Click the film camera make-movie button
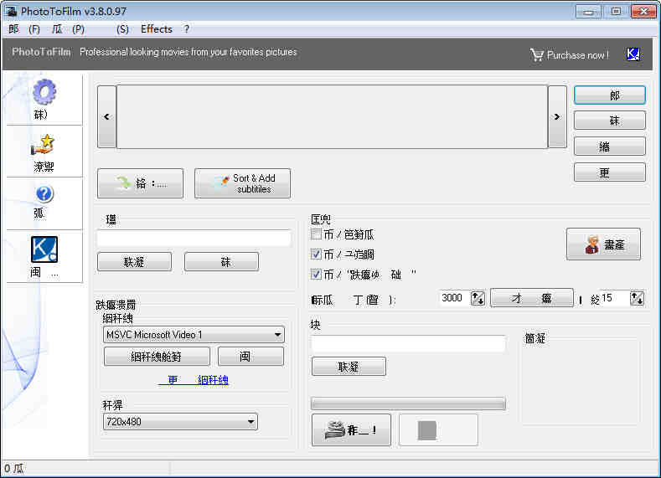Image resolution: width=661 pixels, height=478 pixels. pos(351,430)
